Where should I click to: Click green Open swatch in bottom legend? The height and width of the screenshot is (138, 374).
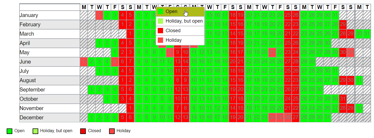(x=10, y=131)
